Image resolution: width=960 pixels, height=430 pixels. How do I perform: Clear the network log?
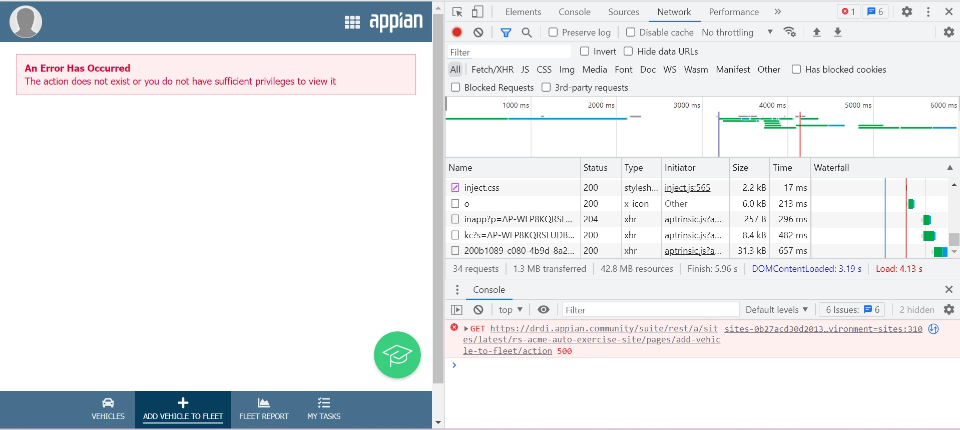click(x=478, y=32)
